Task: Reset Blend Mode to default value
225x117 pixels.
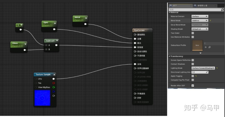Action: (x=210, y=21)
